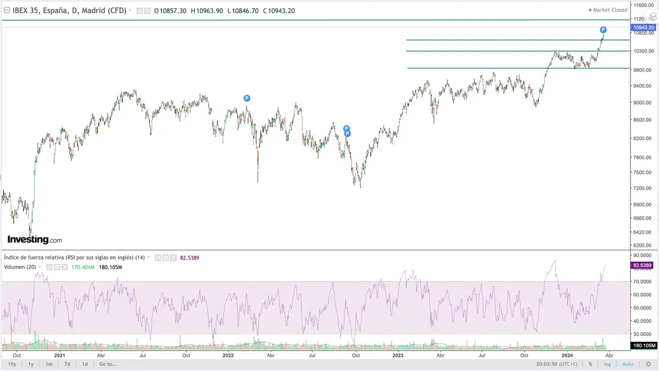
Task: Open the Go to... date picker
Action: [x=108, y=364]
